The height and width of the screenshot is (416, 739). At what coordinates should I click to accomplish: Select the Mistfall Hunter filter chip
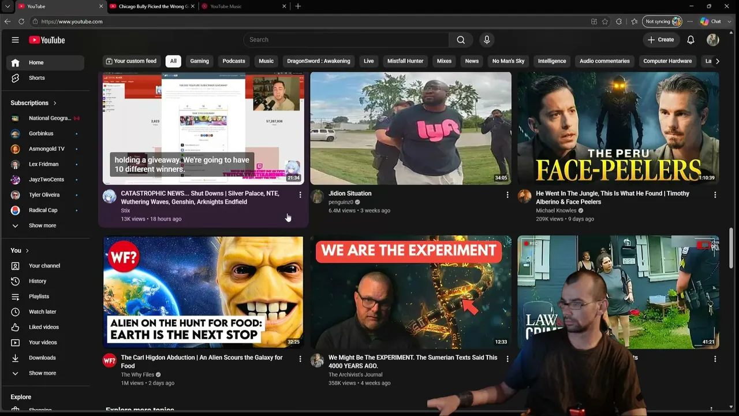pyautogui.click(x=405, y=61)
